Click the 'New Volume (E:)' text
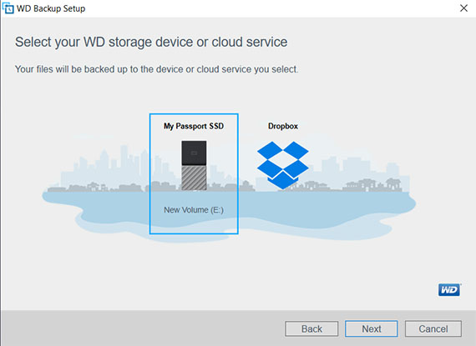476x346 pixels. coord(194,209)
